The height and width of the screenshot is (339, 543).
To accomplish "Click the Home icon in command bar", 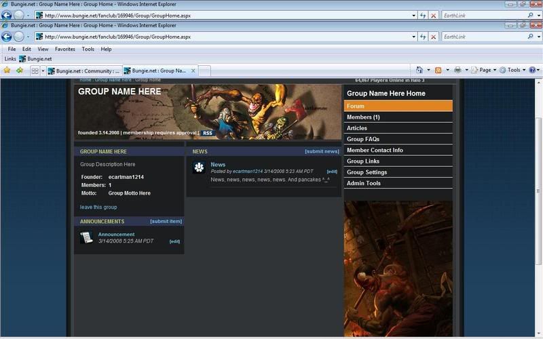I will point(419,70).
